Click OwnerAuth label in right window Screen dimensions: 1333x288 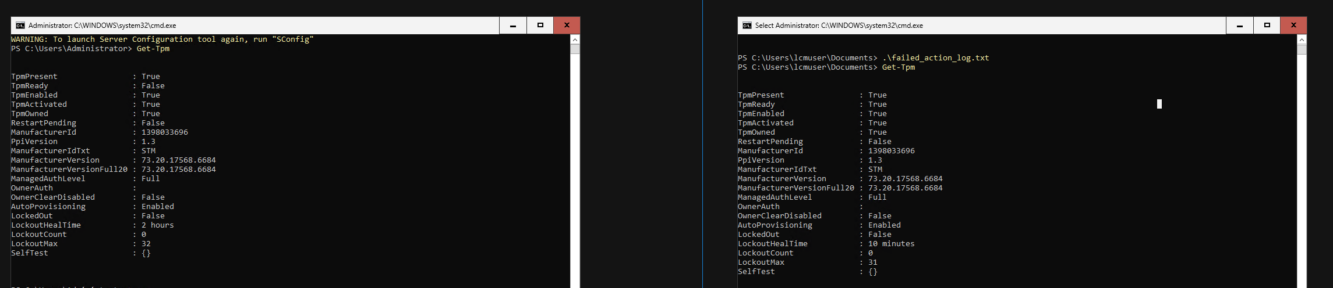click(x=759, y=207)
